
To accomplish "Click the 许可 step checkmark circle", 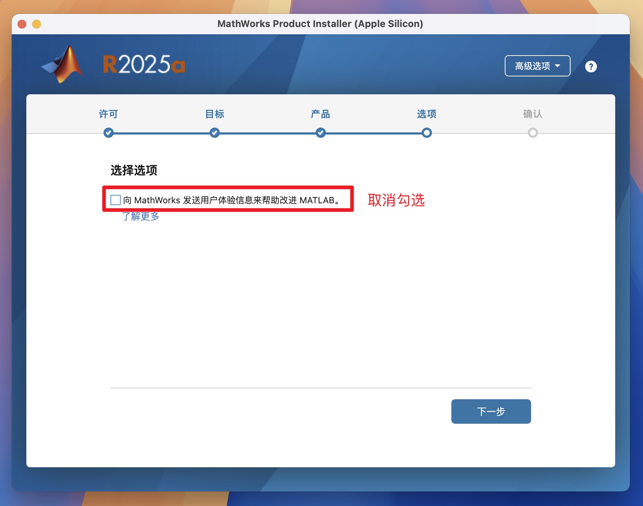I will tap(108, 133).
